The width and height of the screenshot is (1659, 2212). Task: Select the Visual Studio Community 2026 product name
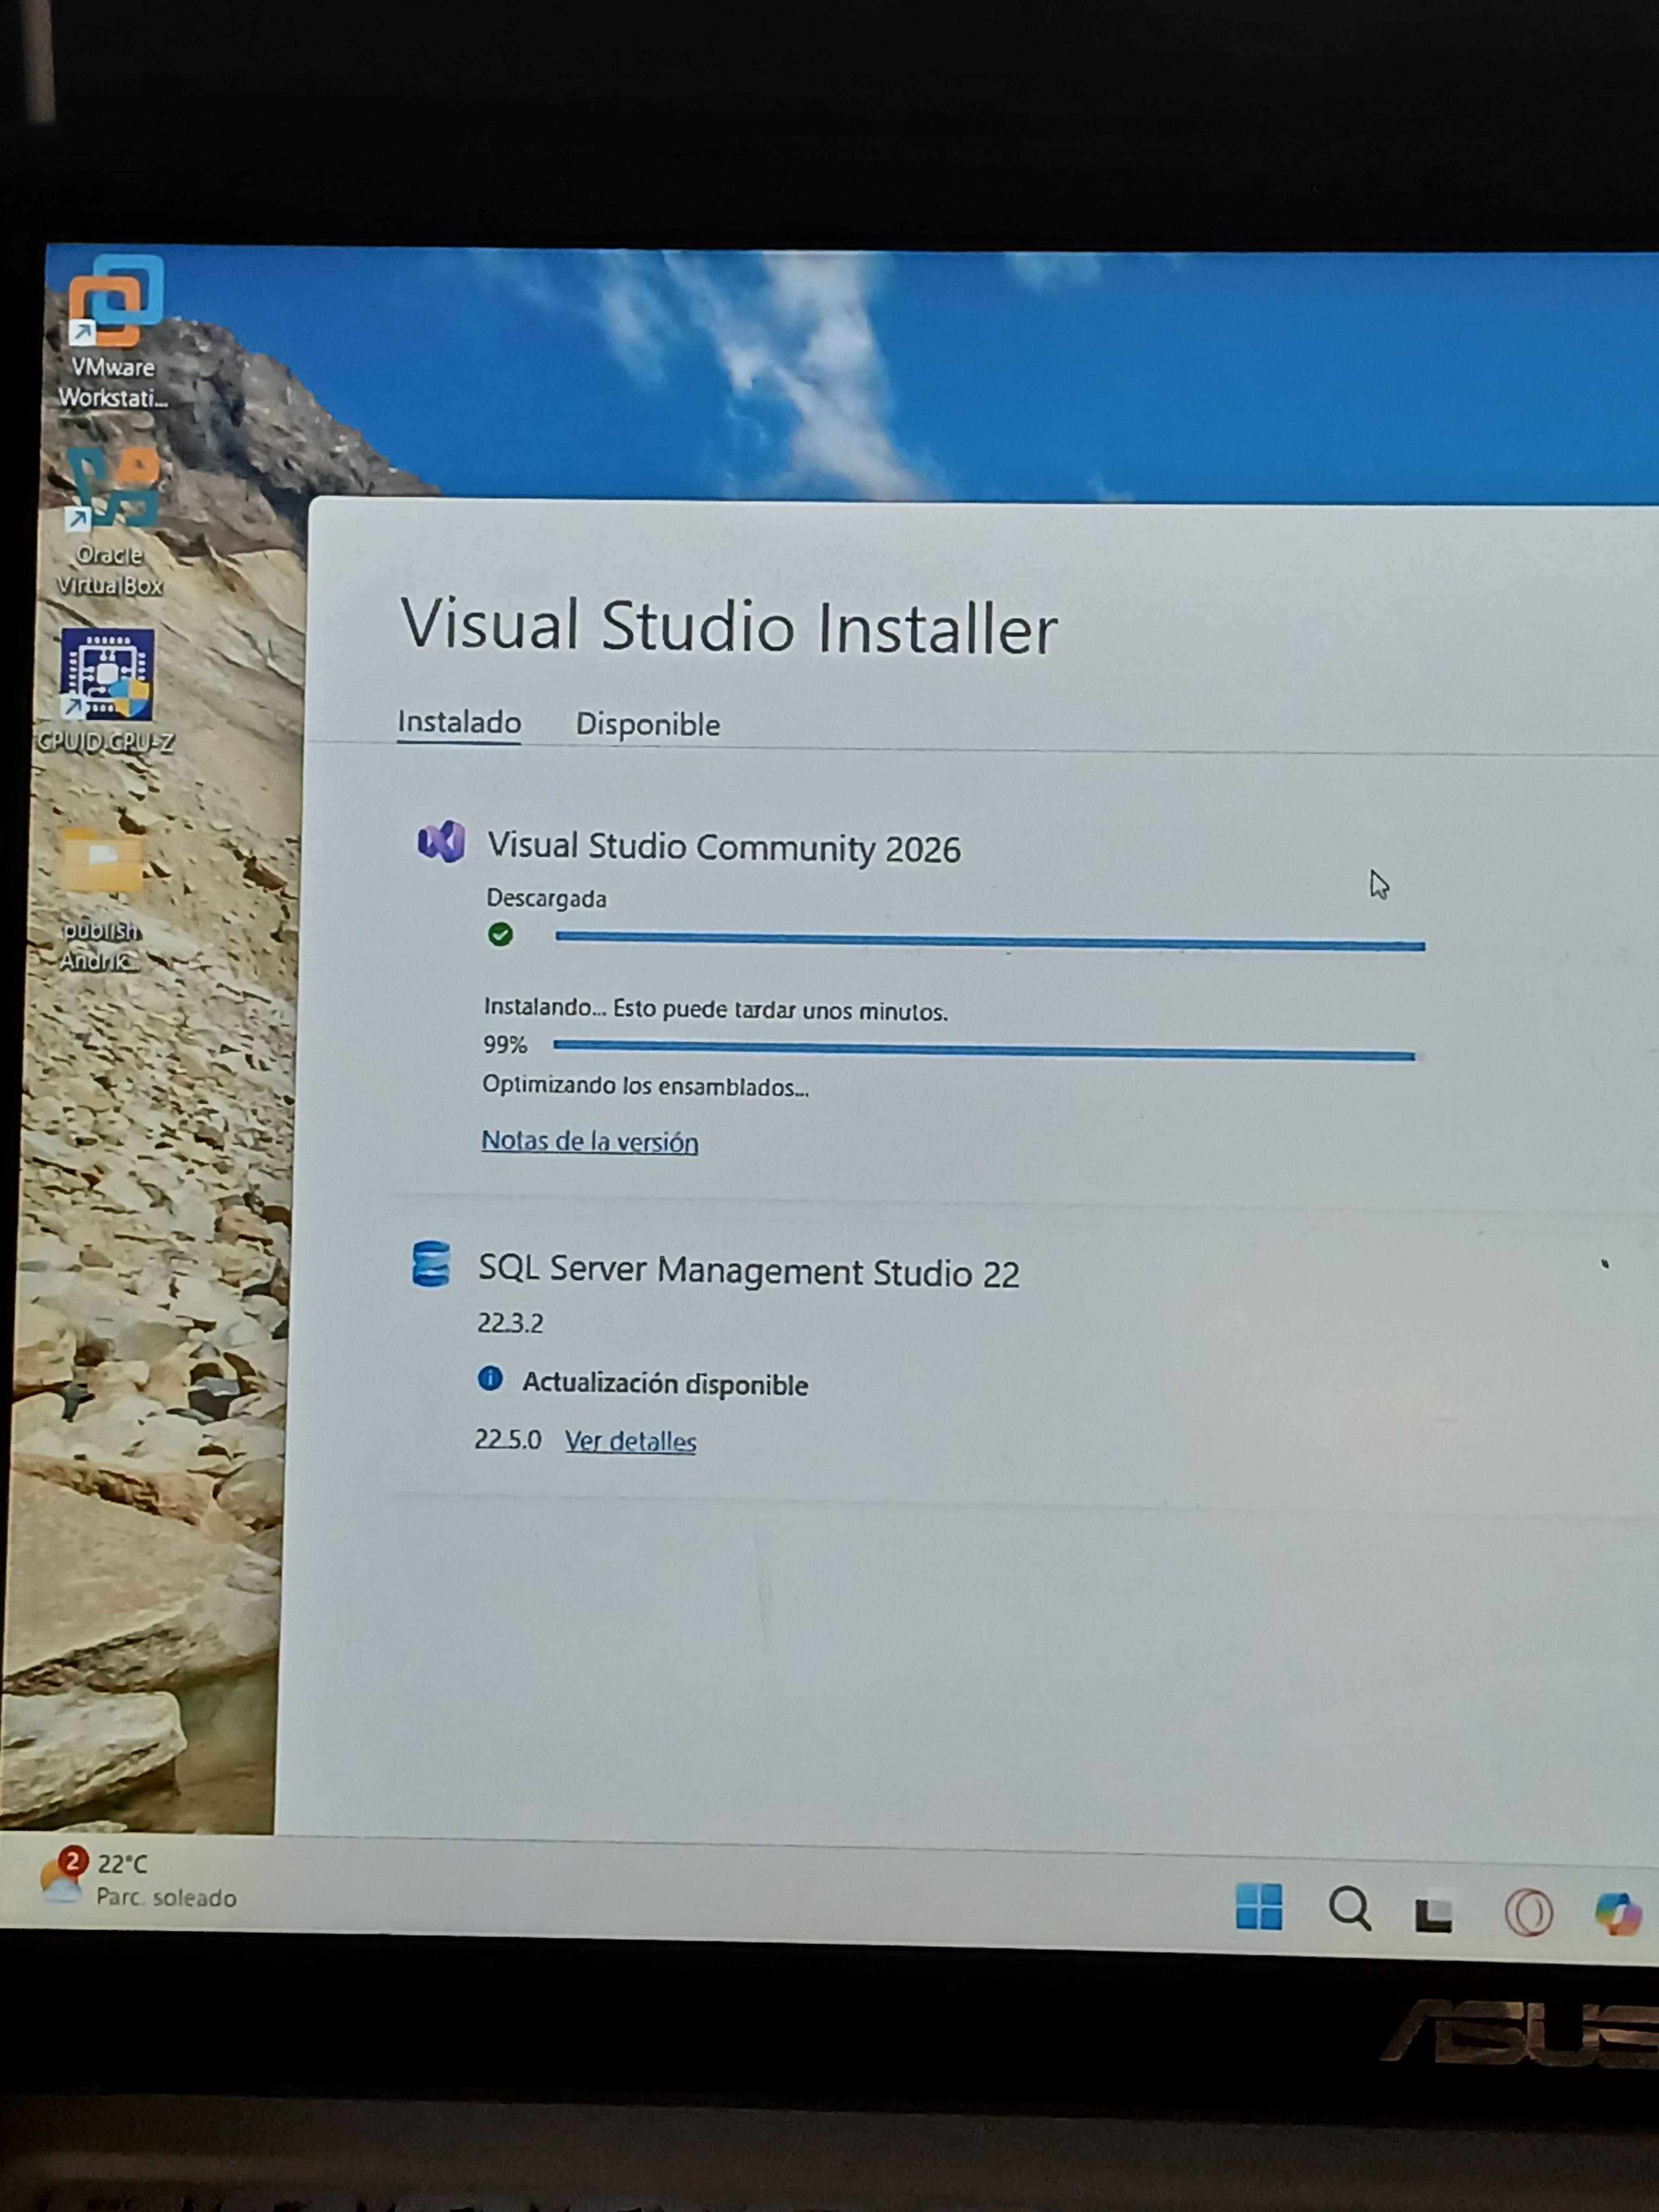(724, 847)
